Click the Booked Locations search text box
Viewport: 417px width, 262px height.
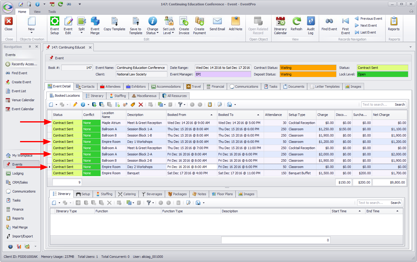coord(377,105)
